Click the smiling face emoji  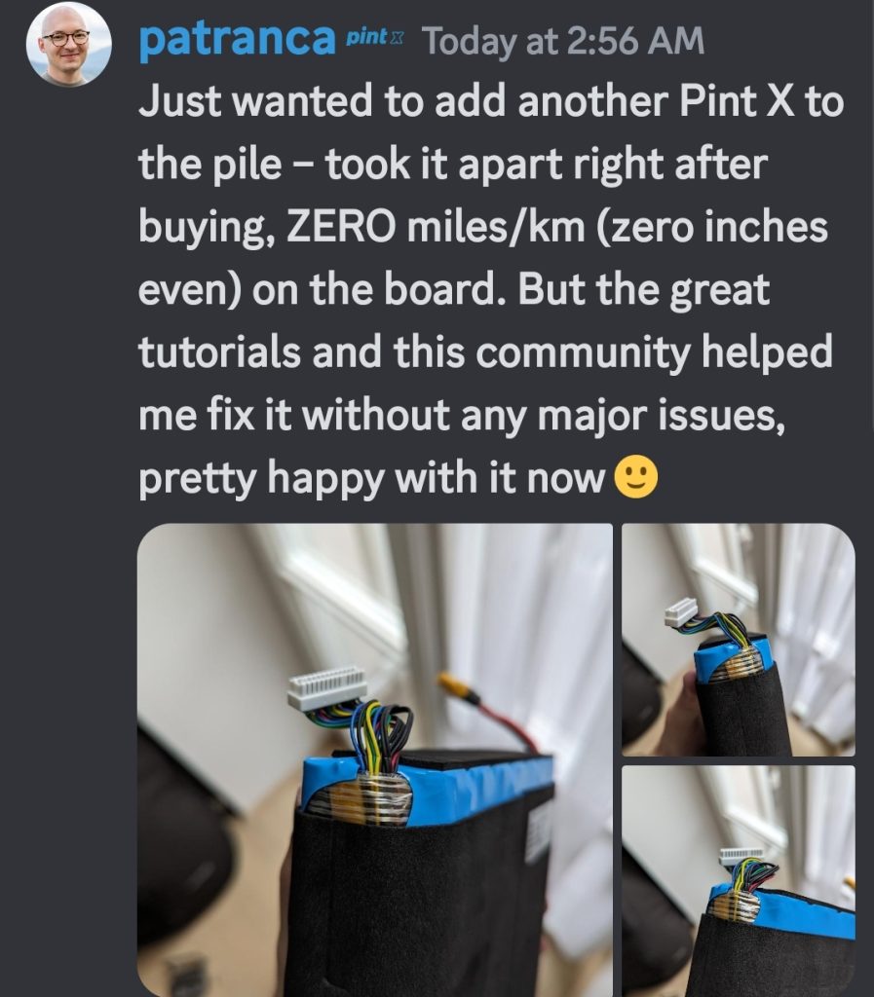pos(635,477)
